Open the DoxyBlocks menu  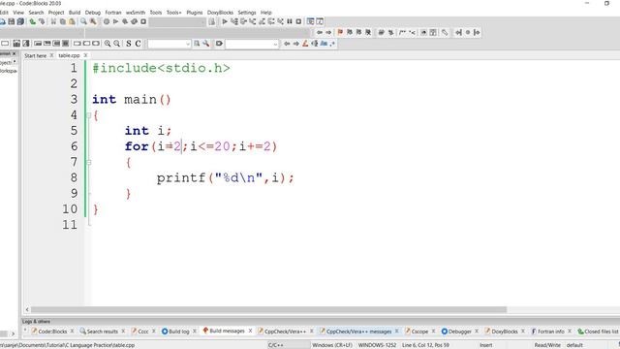point(220,13)
